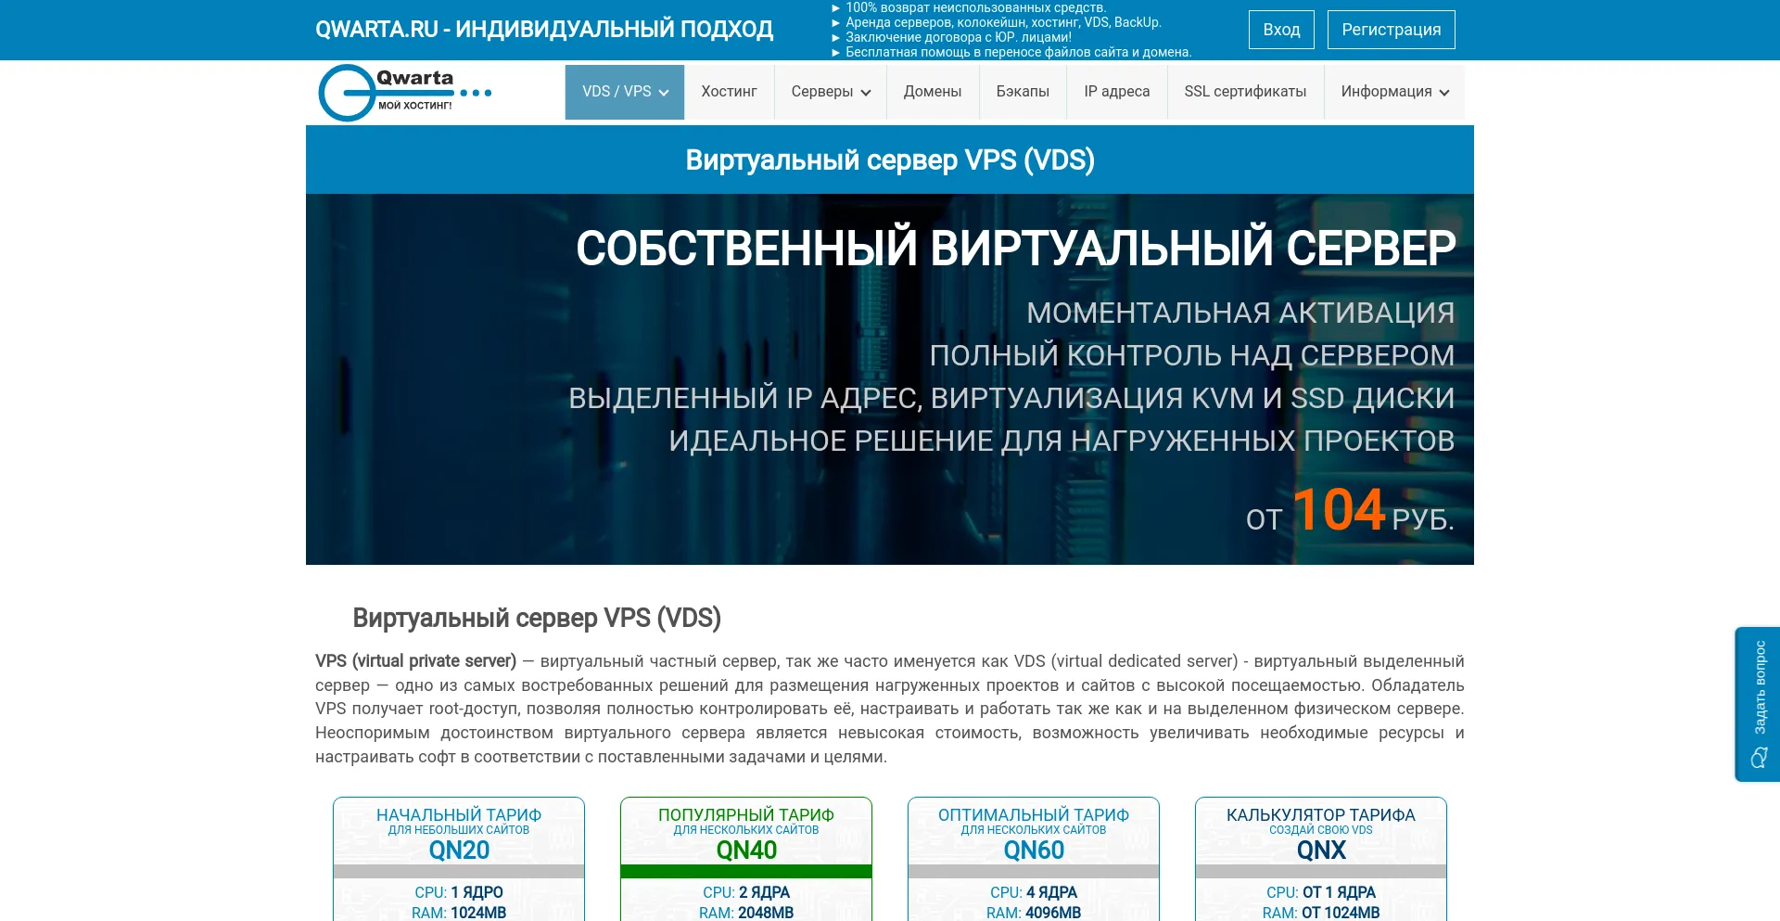Image resolution: width=1780 pixels, height=921 pixels.
Task: Click the QWARTA.RU header title
Action: pos(544,29)
